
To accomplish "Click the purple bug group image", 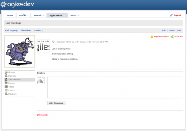I will pyautogui.click(x=19, y=51).
